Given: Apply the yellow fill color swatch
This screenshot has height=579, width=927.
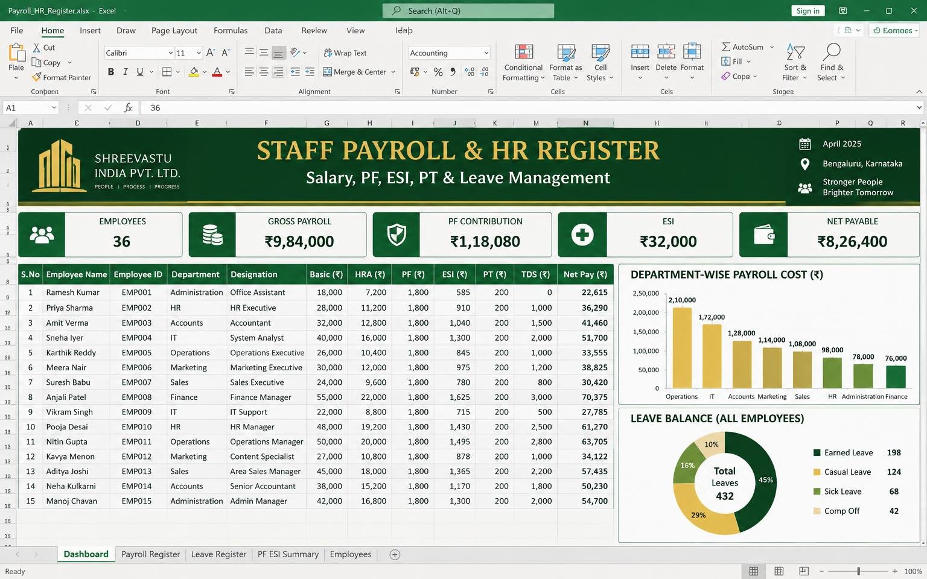Looking at the screenshot, I should tap(194, 72).
